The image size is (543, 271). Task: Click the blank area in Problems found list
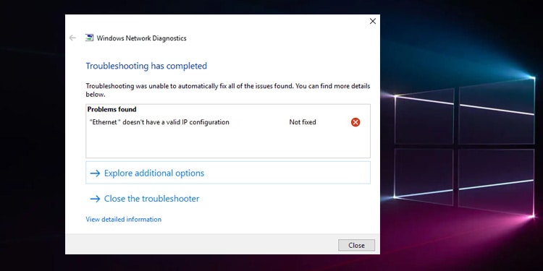click(228, 142)
